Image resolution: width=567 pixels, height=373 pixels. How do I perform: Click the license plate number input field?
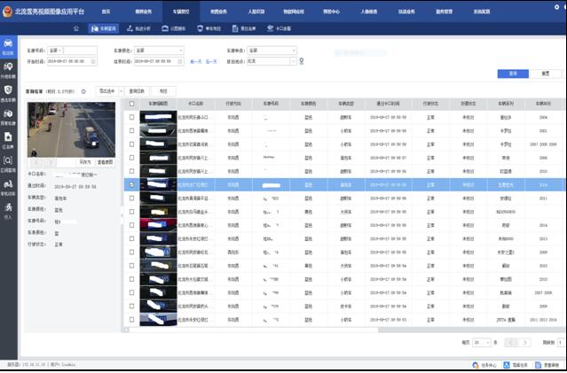point(80,51)
